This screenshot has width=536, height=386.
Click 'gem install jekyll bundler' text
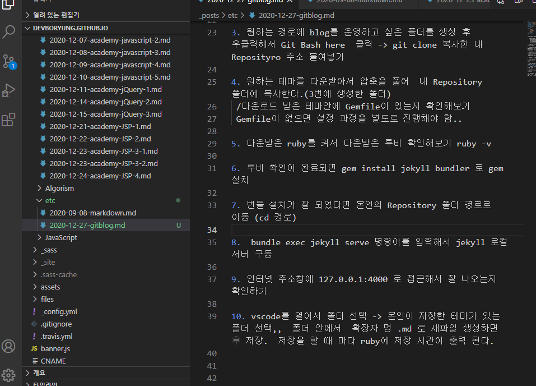406,168
